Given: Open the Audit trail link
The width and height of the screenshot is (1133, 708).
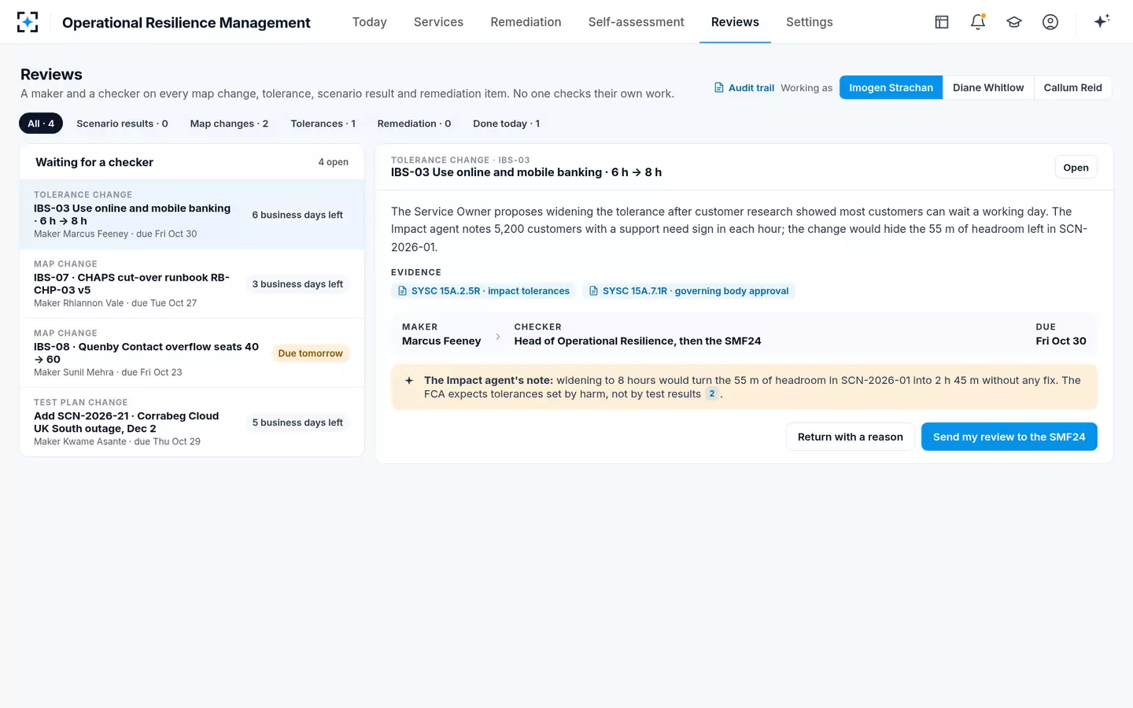Looking at the screenshot, I should (x=744, y=88).
